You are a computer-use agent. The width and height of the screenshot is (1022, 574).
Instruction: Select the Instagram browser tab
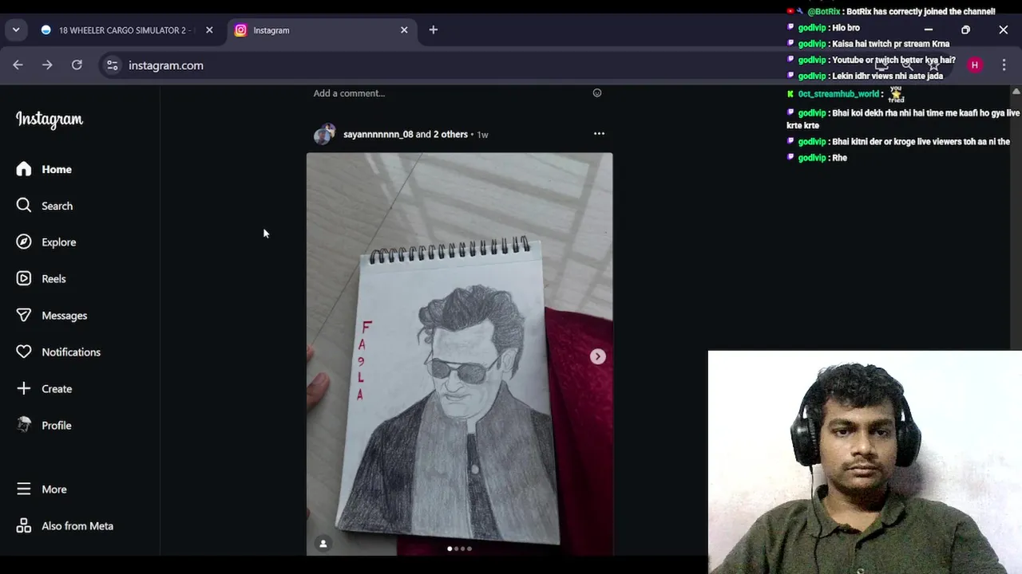(x=321, y=30)
